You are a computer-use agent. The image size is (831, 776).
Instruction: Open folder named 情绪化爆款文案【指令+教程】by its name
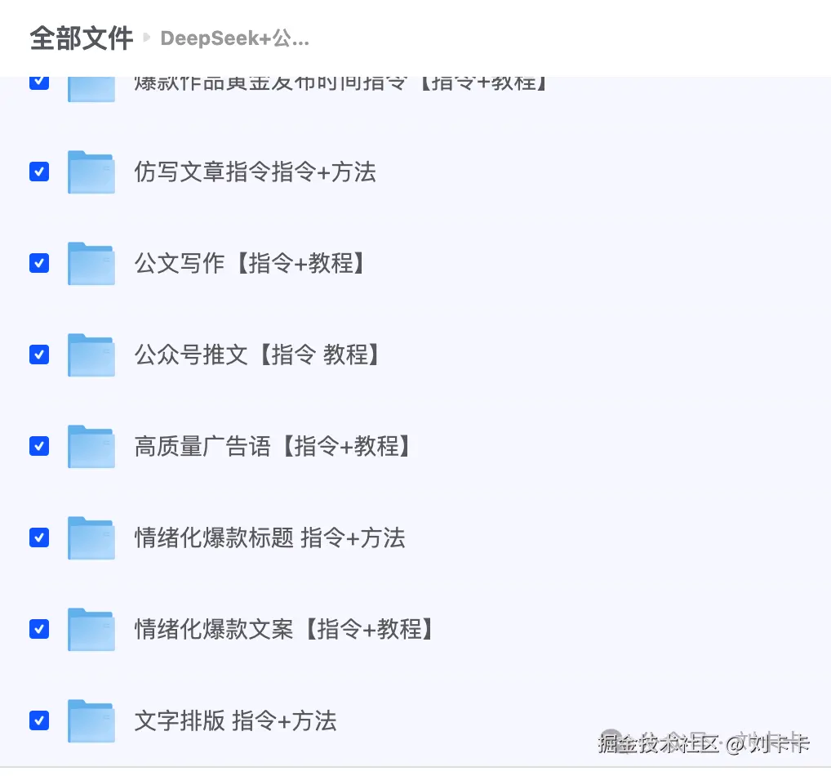click(x=284, y=629)
